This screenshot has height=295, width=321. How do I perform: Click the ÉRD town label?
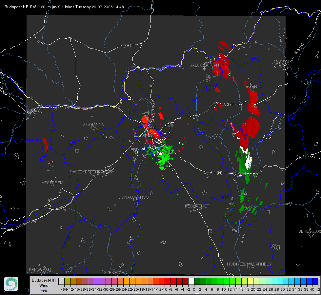(134, 150)
